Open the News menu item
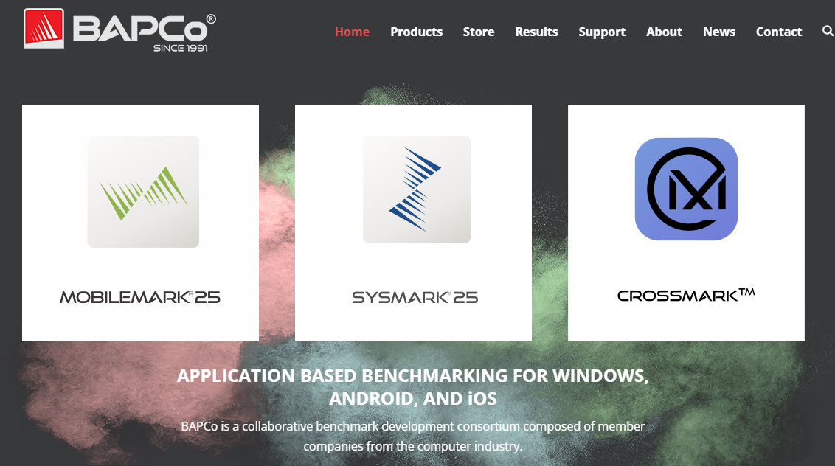The height and width of the screenshot is (466, 835). point(719,32)
